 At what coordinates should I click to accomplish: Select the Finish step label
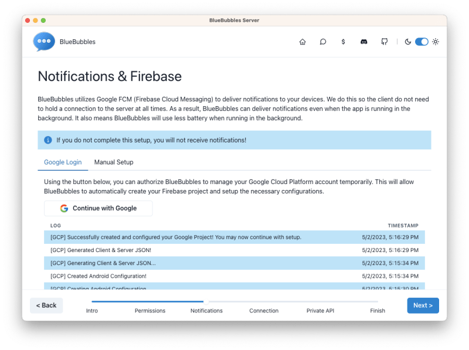[x=378, y=311]
